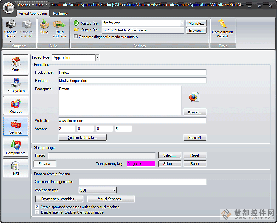Click the Output File folder icon

76,30
